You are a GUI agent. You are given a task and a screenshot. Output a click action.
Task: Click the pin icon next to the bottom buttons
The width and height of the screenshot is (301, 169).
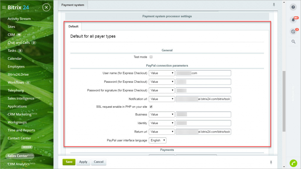tap(271, 163)
